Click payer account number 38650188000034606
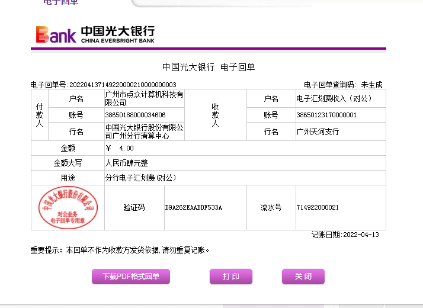Image resolution: width=423 pixels, height=308 pixels. pos(135,115)
